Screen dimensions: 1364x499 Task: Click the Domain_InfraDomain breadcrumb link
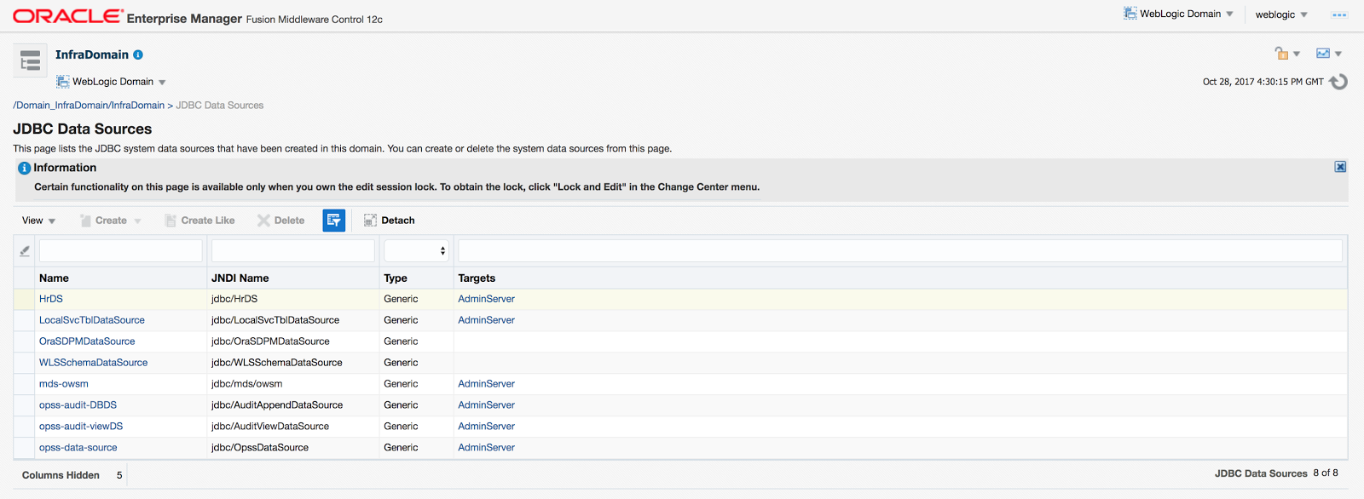tap(89, 106)
